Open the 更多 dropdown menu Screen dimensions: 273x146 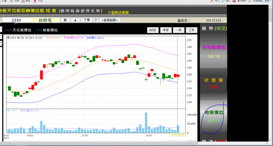click(268, 1)
